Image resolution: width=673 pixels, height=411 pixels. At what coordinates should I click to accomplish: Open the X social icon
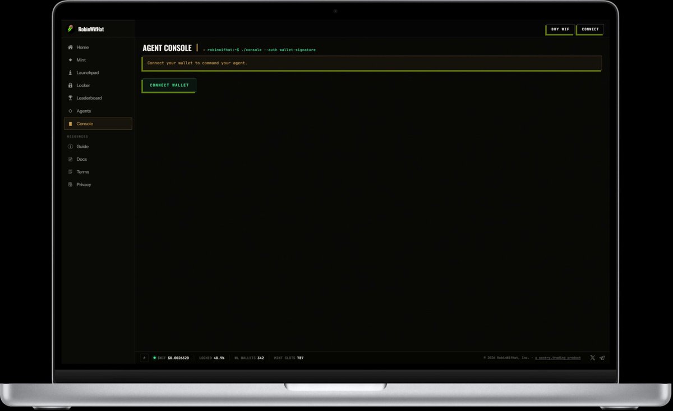coord(592,358)
